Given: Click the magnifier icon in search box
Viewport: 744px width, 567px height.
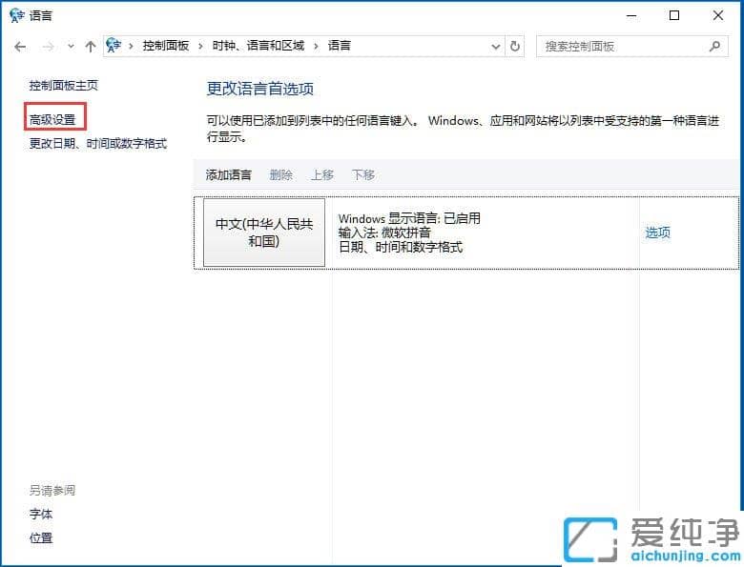Looking at the screenshot, I should (x=714, y=46).
